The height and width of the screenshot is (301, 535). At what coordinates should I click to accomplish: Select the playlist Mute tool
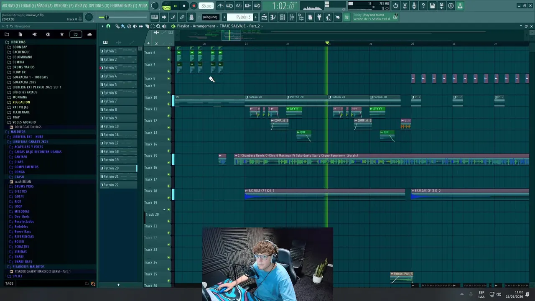tap(135, 26)
